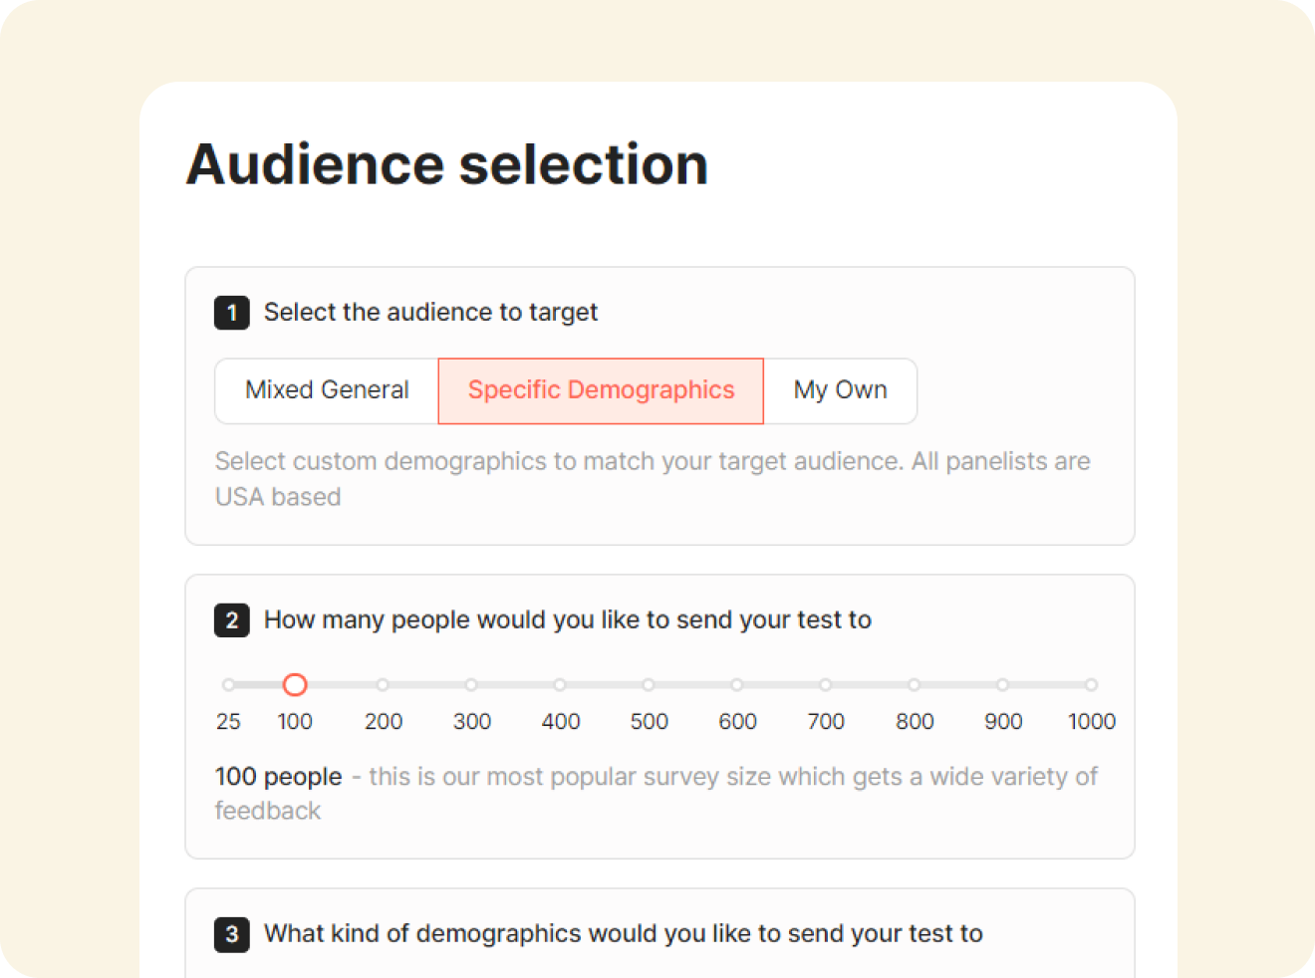Set survey size to 500 on the slider
Viewport: 1315px width, 978px height.
pyautogui.click(x=649, y=684)
